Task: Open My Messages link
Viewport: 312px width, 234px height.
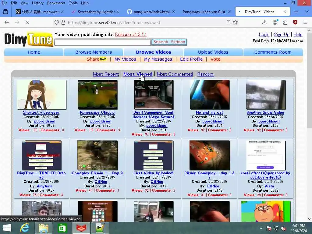Action: tap(158, 59)
